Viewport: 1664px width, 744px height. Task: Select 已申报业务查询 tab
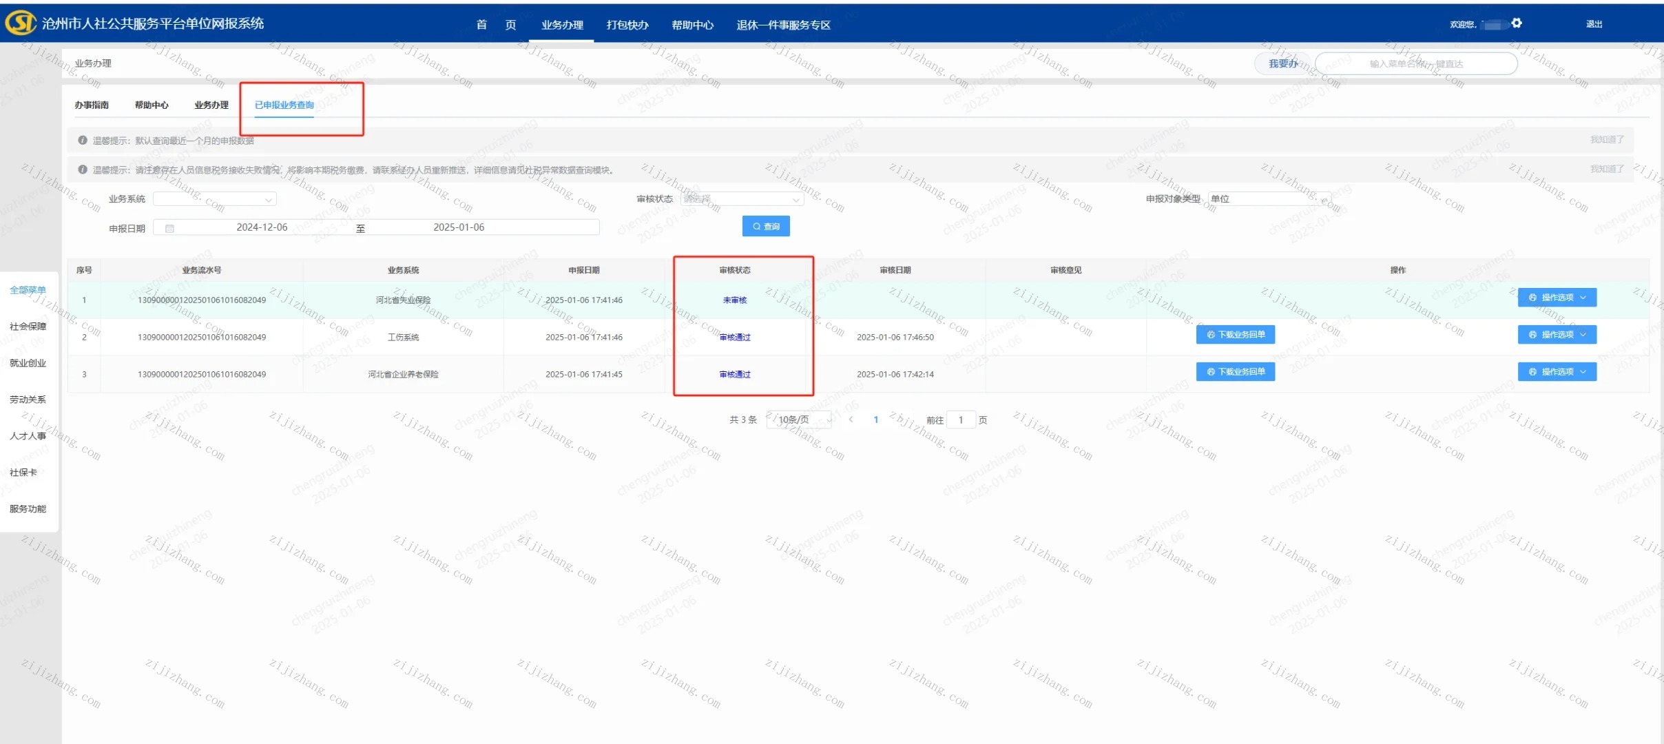[x=284, y=105]
